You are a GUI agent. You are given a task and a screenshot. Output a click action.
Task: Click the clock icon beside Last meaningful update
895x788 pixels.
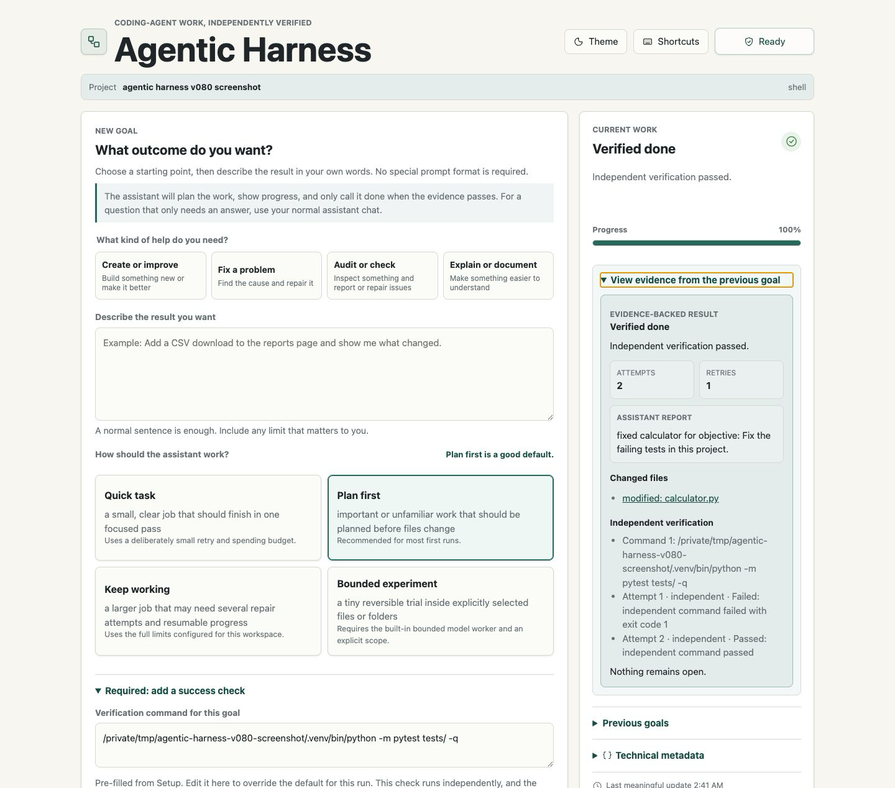[x=597, y=785]
